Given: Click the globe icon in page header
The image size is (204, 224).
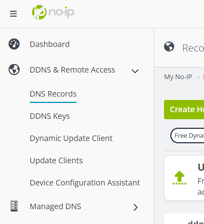Looking at the screenshot, I should click(169, 47).
